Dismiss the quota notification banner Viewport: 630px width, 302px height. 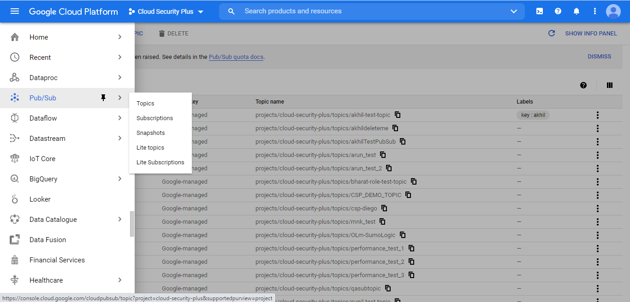click(x=599, y=57)
